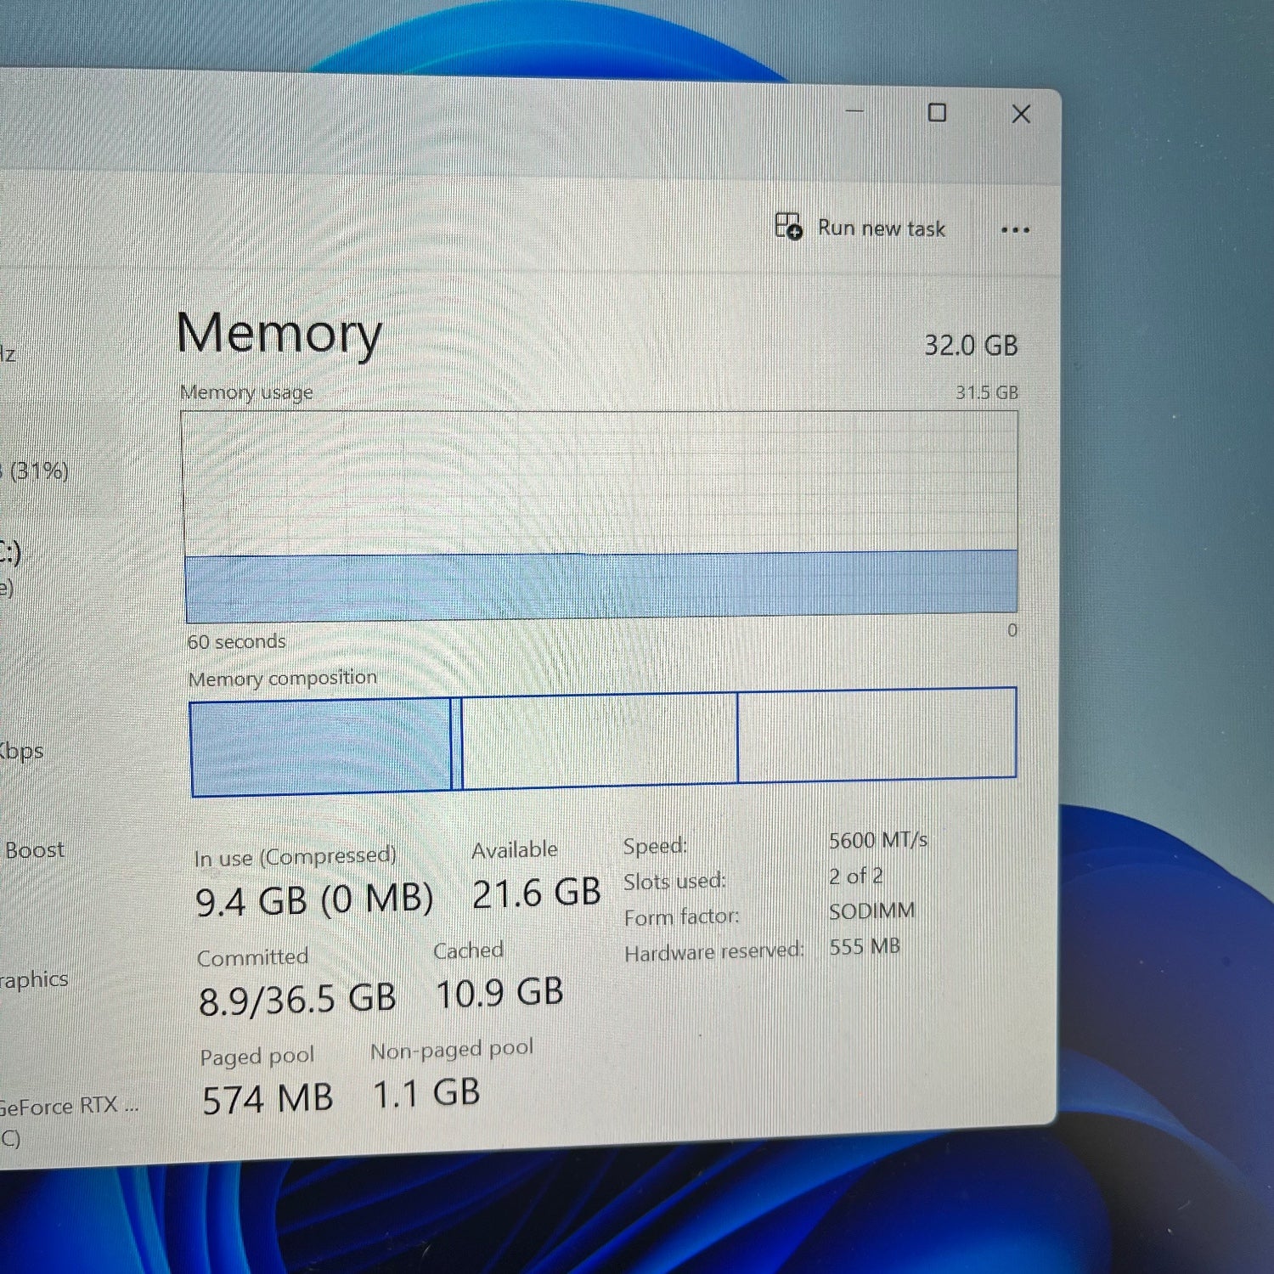Click the thin modified segment in memory composition
Screen dimensions: 1274x1274
(457, 744)
